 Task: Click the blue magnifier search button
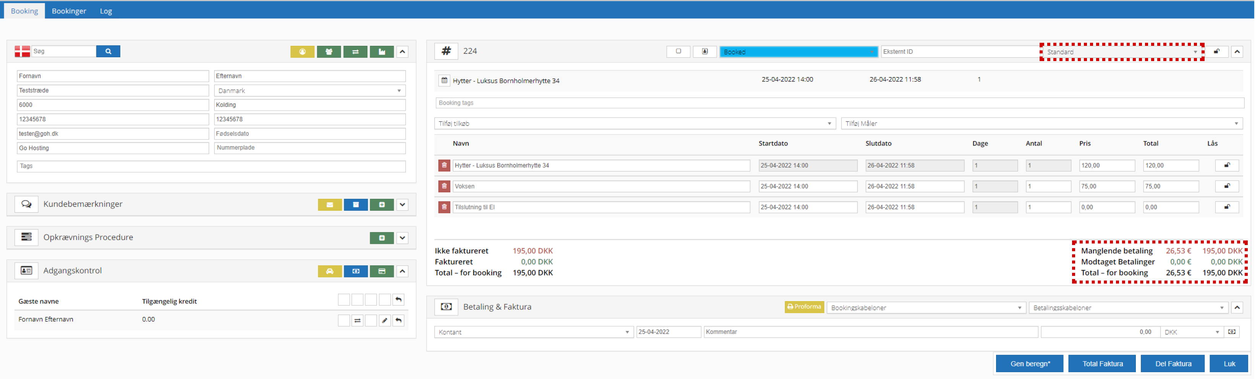tap(108, 51)
